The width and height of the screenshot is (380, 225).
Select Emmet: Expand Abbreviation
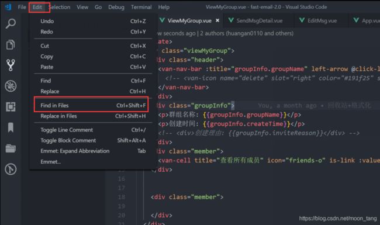(93, 151)
